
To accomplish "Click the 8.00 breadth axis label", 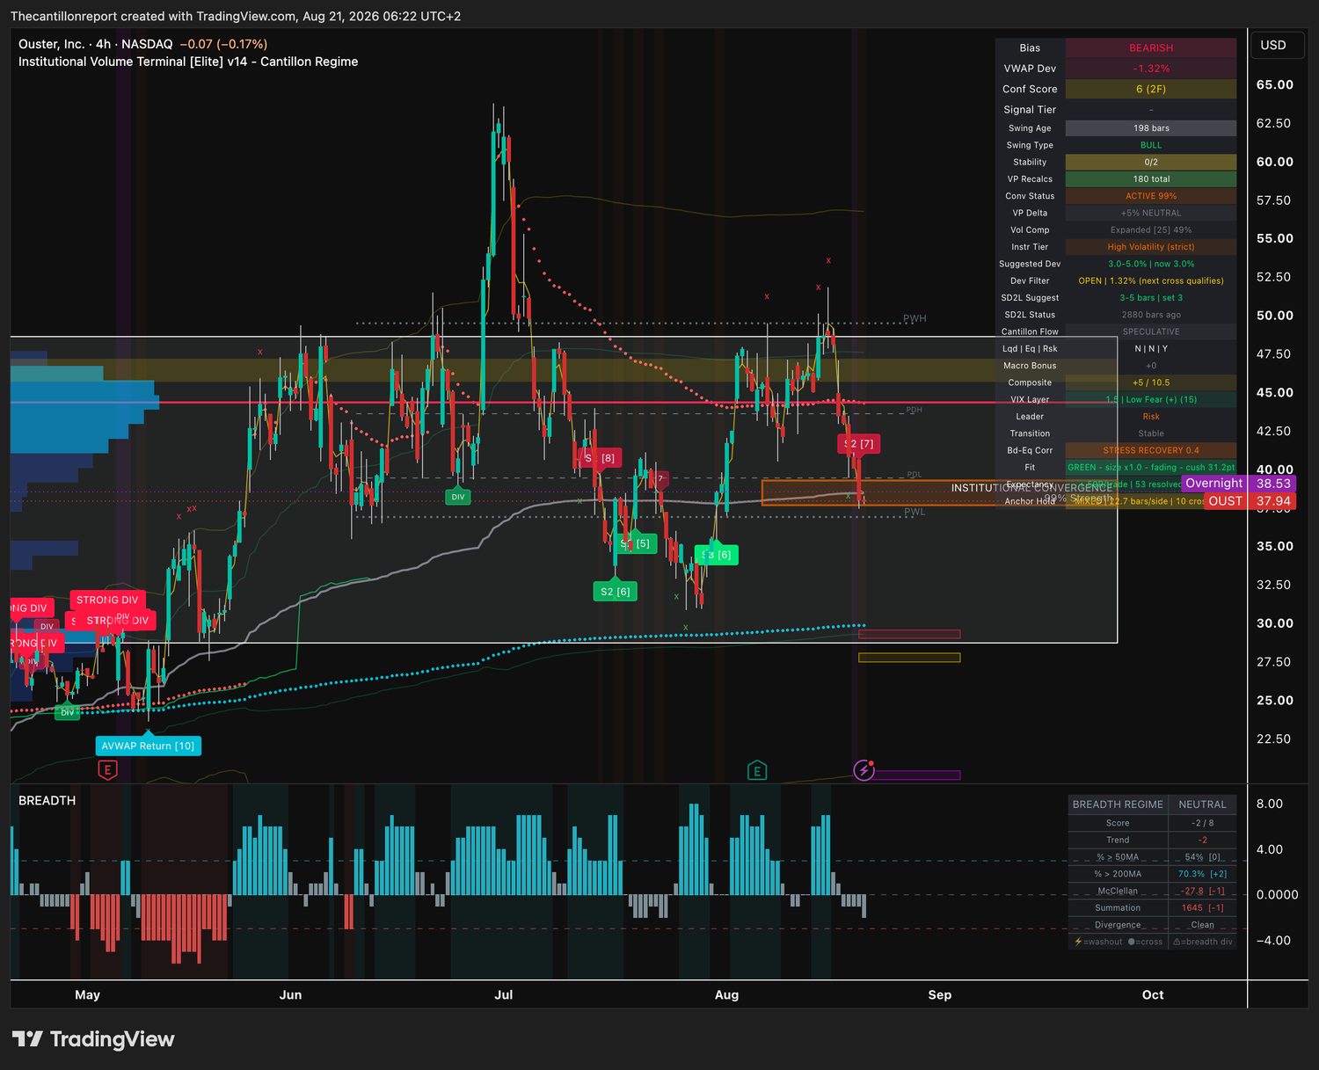I will [1269, 804].
